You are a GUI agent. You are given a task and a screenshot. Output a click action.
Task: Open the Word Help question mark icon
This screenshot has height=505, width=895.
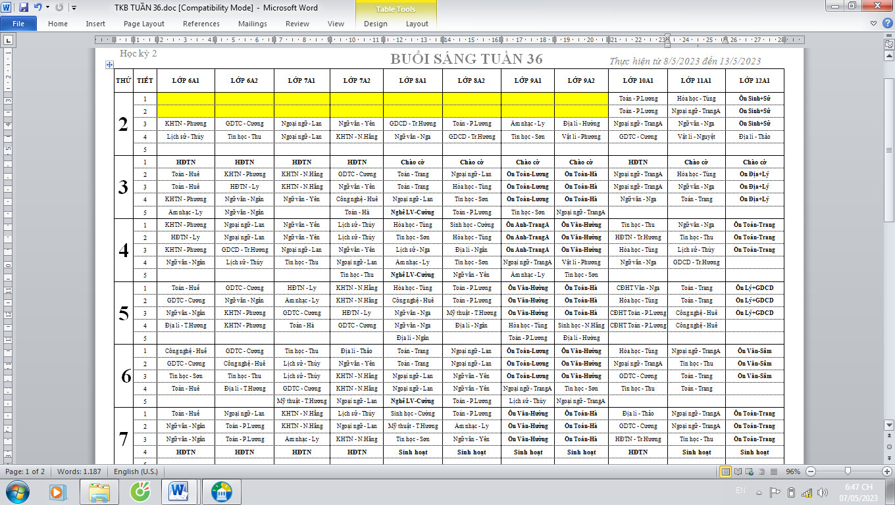coord(886,24)
